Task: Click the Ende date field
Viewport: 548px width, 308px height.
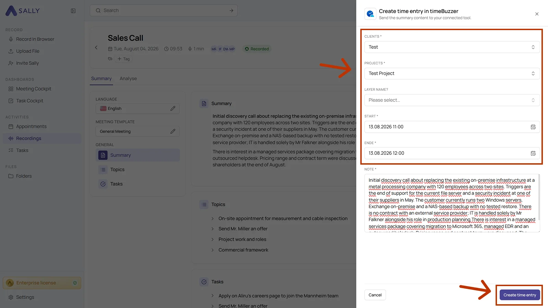Action: pyautogui.click(x=452, y=153)
